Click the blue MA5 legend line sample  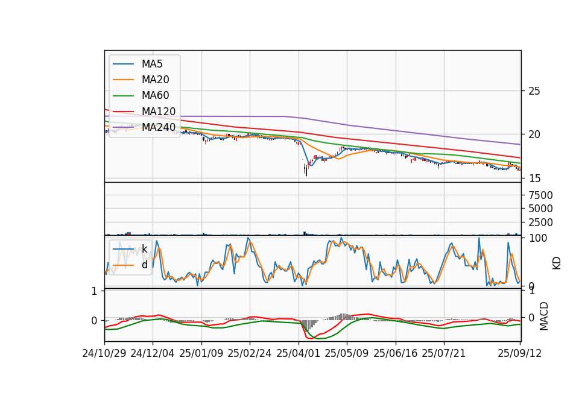pyautogui.click(x=123, y=64)
